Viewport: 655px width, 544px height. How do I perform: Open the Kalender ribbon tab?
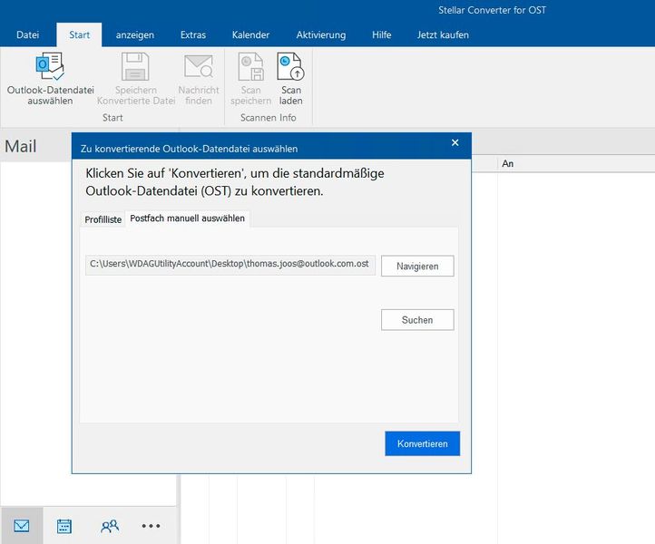coord(250,34)
